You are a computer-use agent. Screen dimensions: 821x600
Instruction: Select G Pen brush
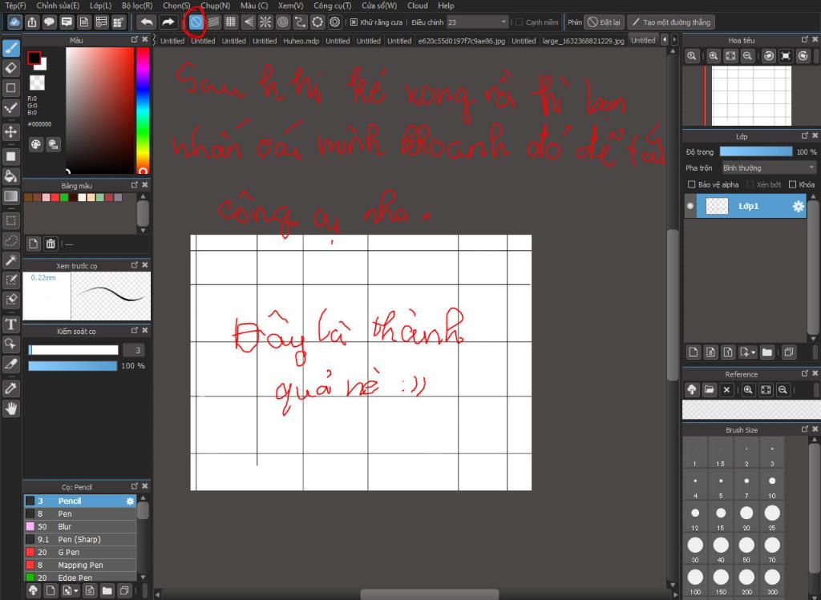(x=80, y=553)
